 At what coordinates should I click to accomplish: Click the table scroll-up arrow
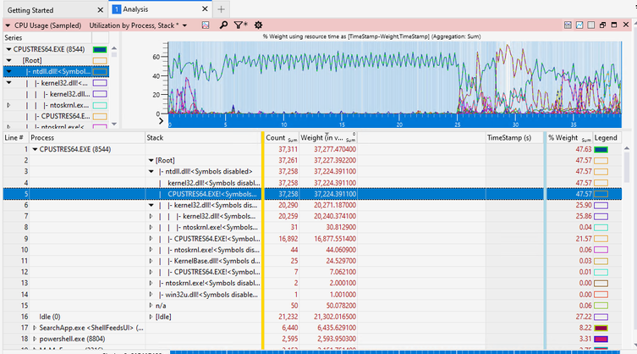[x=627, y=148]
